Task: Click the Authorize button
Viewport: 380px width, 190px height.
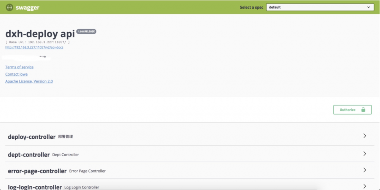Action: (x=352, y=110)
